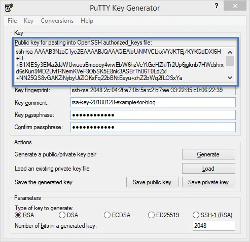
Task: Click the Generate button
Action: (x=208, y=154)
